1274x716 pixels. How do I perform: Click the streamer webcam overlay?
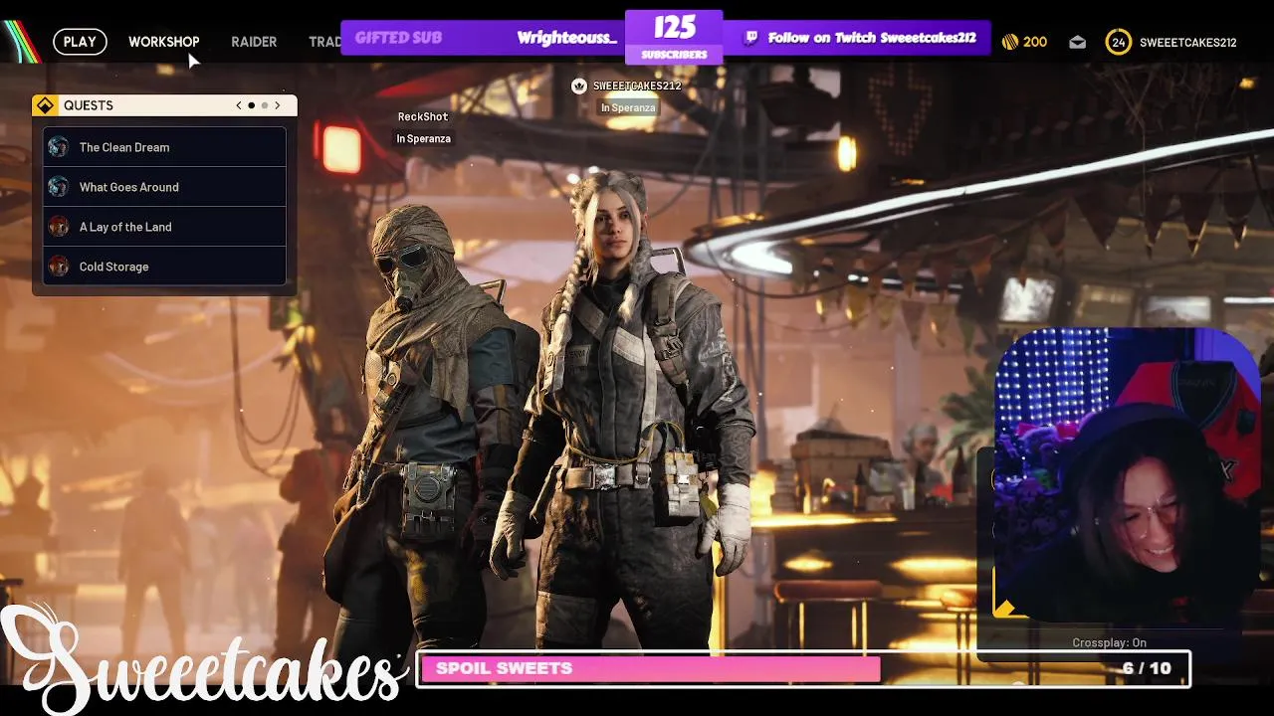tap(1127, 474)
